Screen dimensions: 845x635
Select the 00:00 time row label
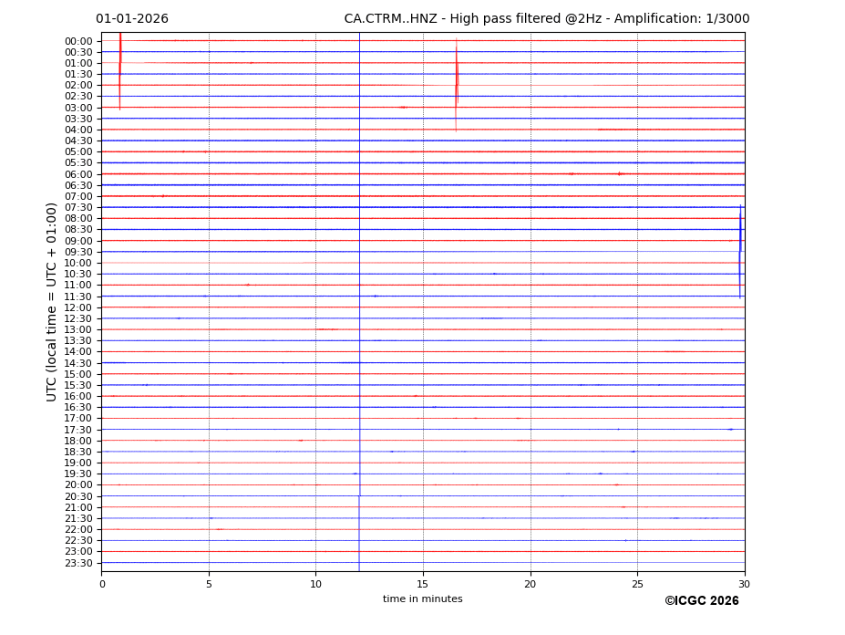pos(78,41)
